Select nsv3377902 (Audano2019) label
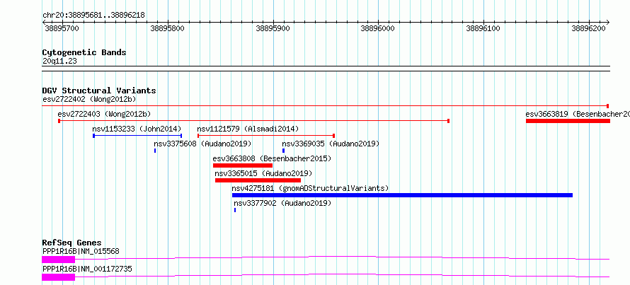Image resolution: width=630 pixels, height=285 pixels. (x=282, y=203)
